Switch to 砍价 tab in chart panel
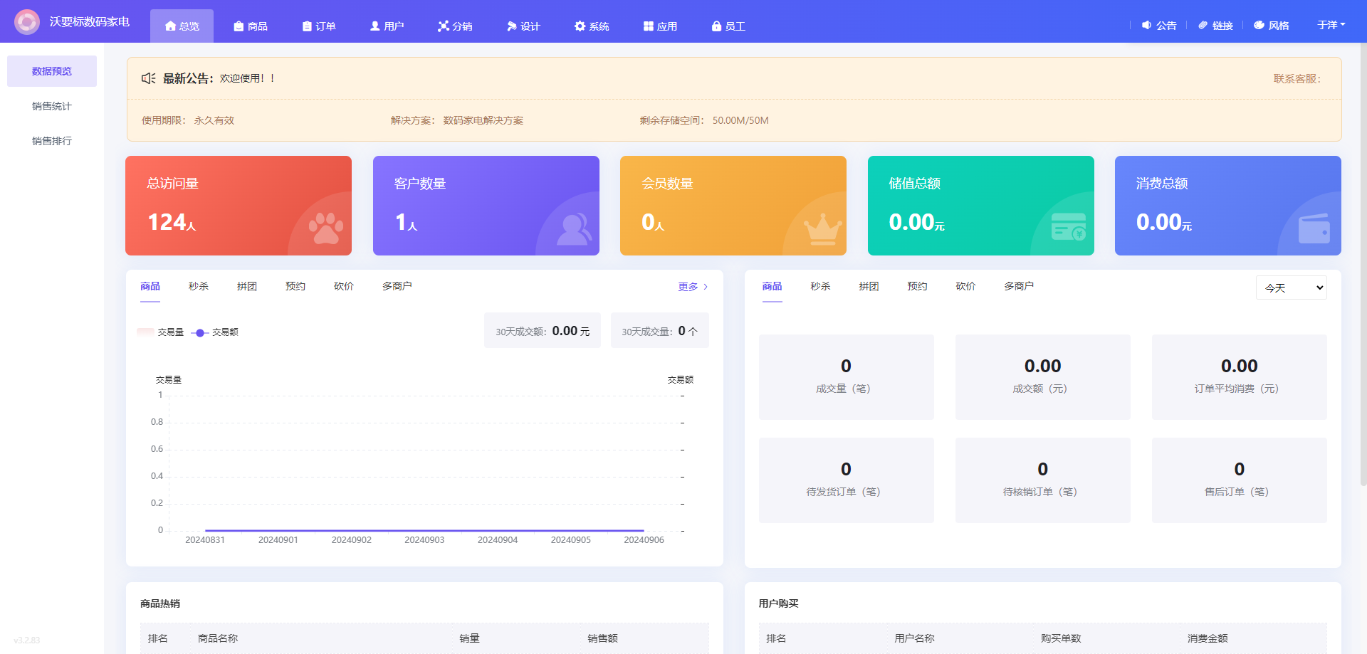This screenshot has width=1367, height=654. (x=344, y=286)
